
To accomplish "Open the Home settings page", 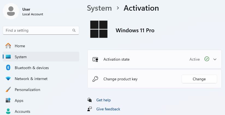I will point(41,46).
